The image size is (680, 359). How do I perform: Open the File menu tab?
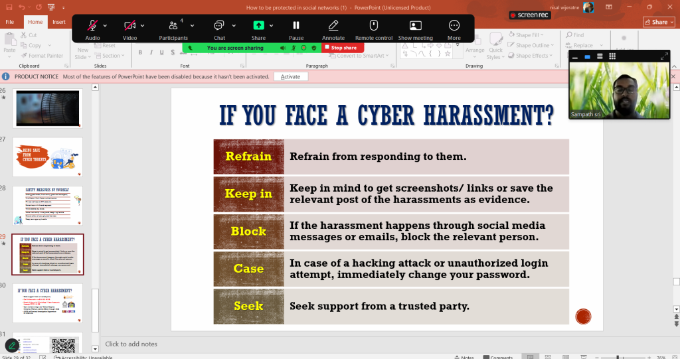pyautogui.click(x=10, y=22)
